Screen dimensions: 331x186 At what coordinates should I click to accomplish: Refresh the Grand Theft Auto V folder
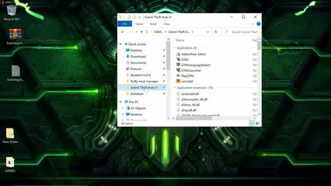tap(216, 32)
